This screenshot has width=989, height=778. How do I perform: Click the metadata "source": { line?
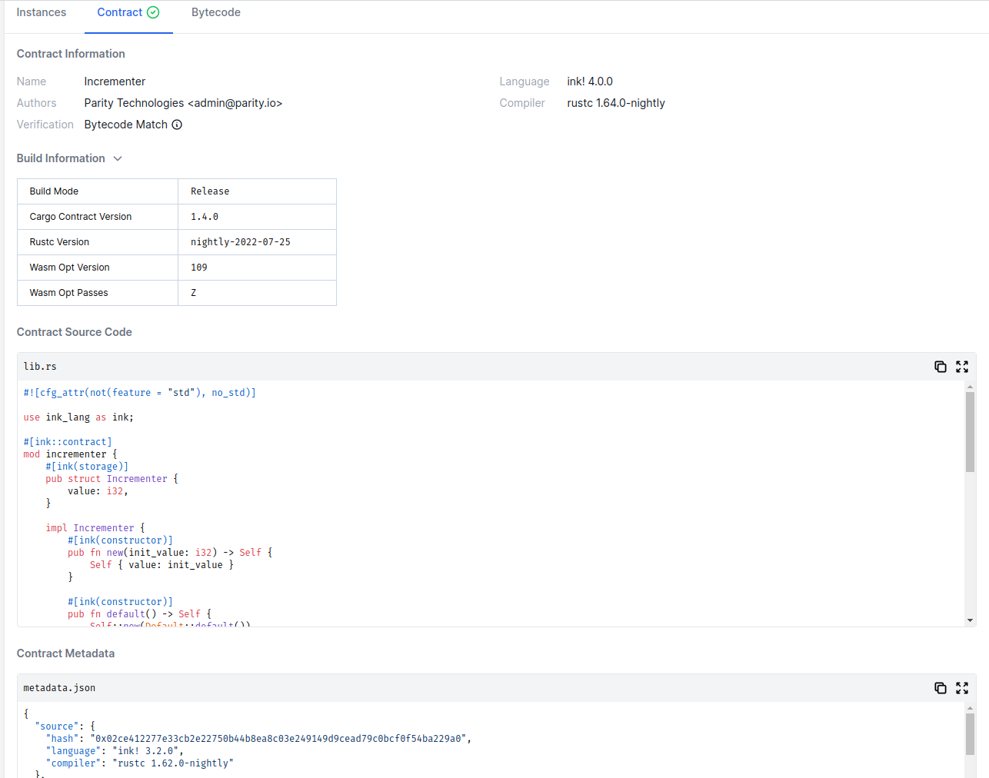coord(65,726)
